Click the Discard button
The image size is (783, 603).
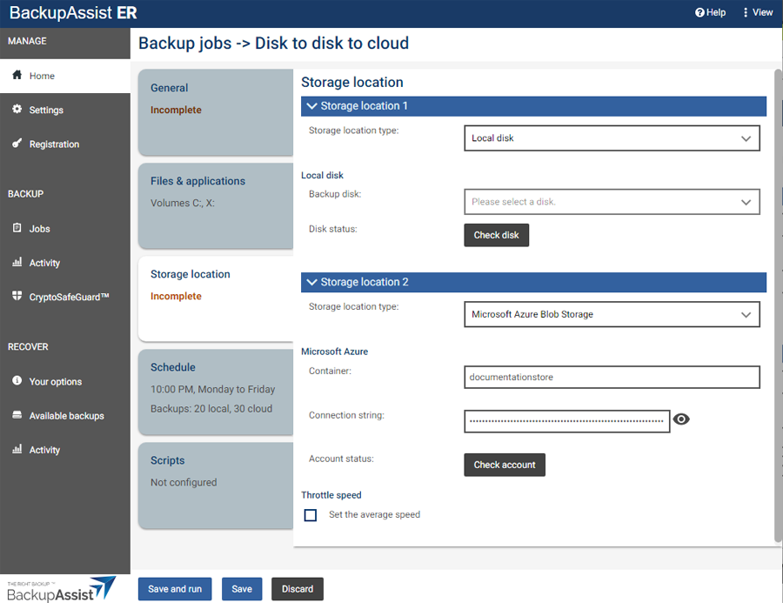(298, 589)
